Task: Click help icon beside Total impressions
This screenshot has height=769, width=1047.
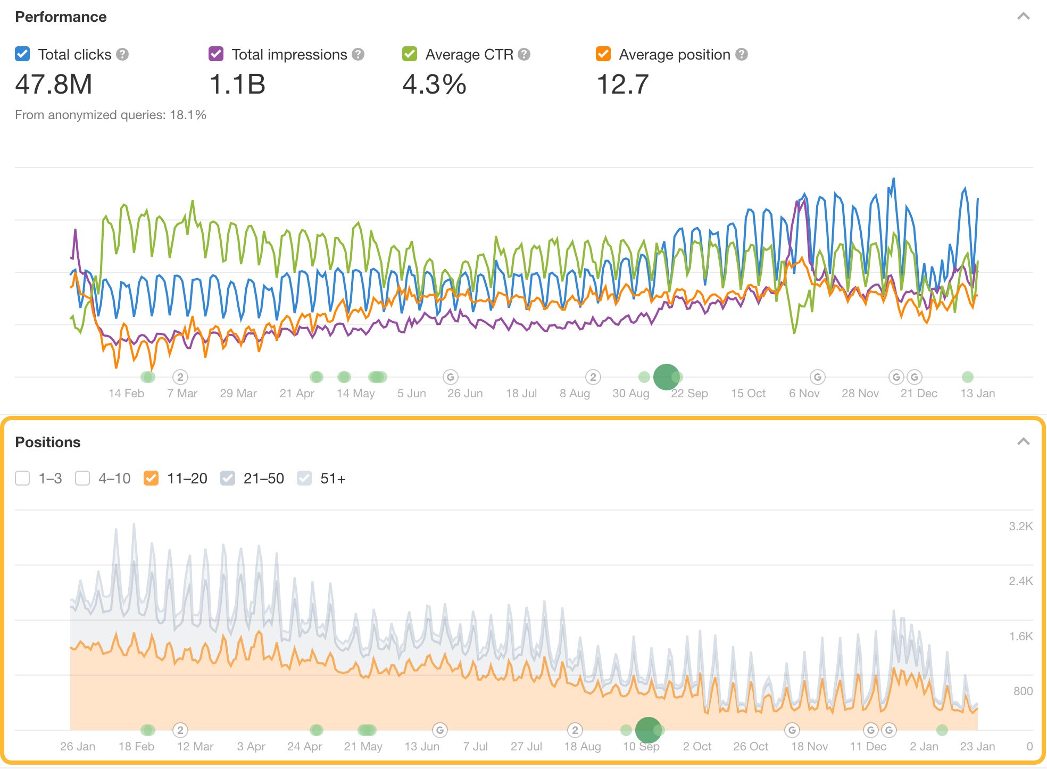Action: (x=358, y=54)
